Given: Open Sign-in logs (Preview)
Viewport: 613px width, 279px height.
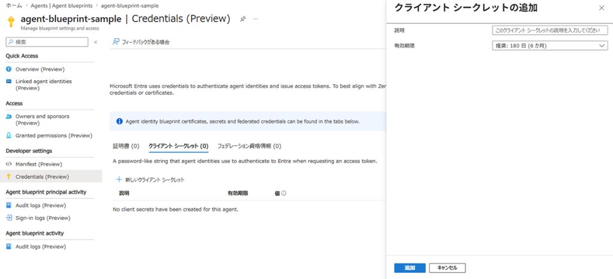Looking at the screenshot, I should tap(43, 218).
